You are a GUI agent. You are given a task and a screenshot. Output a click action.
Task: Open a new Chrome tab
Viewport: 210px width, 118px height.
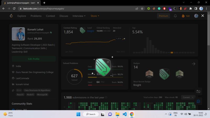click(x=44, y=3)
